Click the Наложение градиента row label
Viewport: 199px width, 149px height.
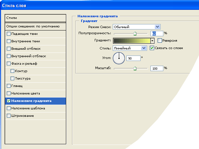(x=31, y=101)
